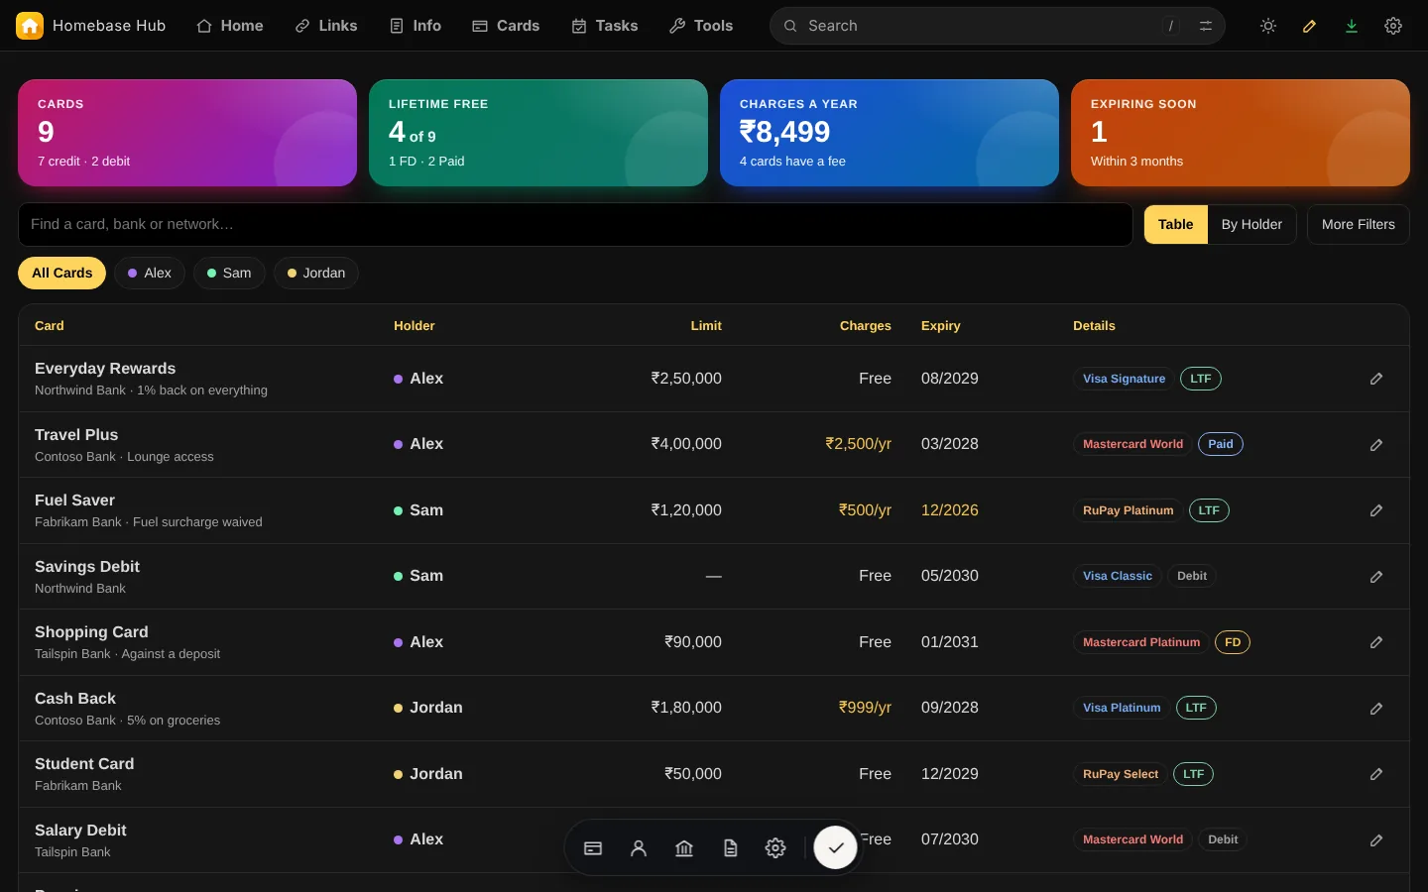
Task: Open settings gear in top navigation bar
Action: [x=1393, y=26]
